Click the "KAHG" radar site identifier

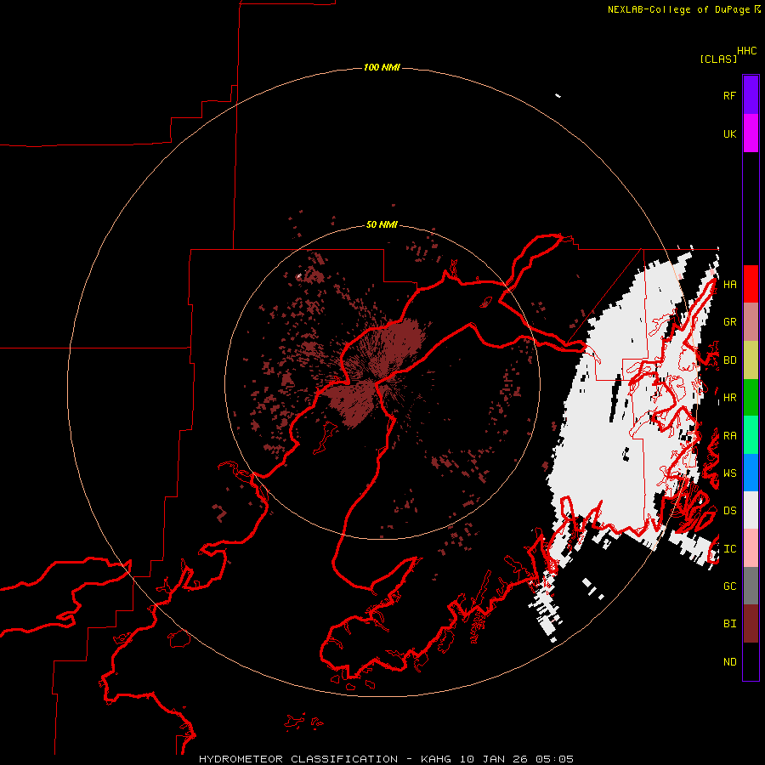click(x=436, y=759)
